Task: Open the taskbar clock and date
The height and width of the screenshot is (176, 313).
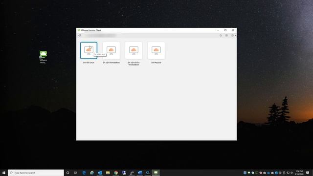Action: click(x=299, y=173)
